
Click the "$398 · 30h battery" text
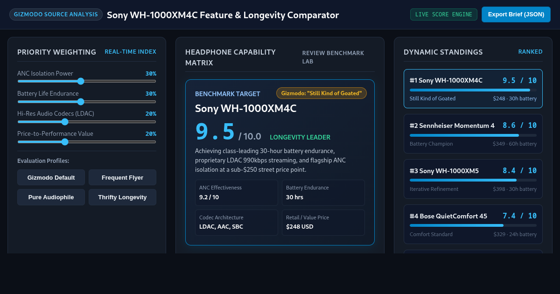(515, 189)
